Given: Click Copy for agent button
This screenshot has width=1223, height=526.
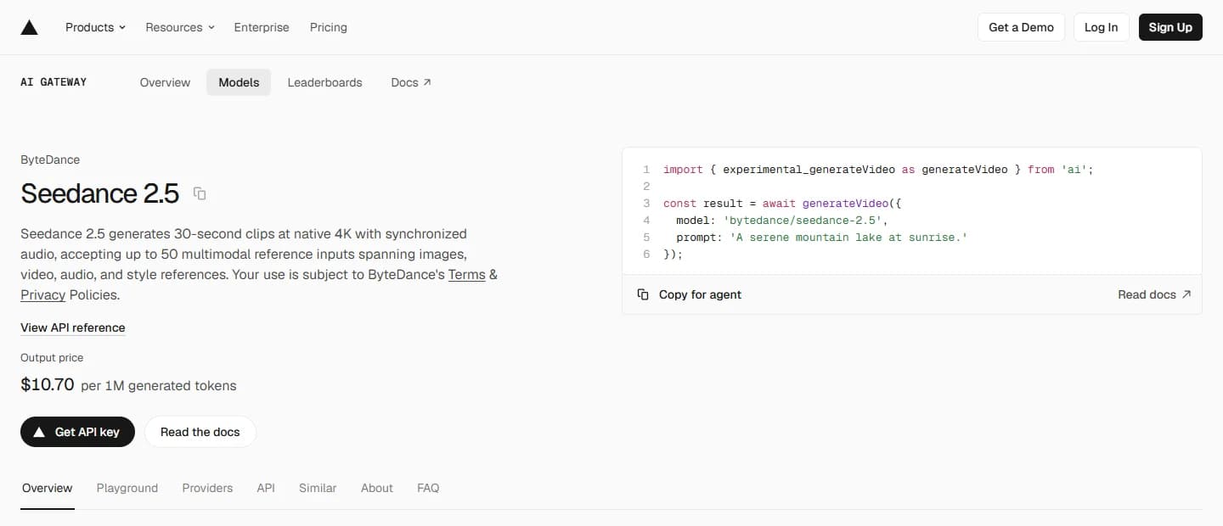Looking at the screenshot, I should [690, 294].
